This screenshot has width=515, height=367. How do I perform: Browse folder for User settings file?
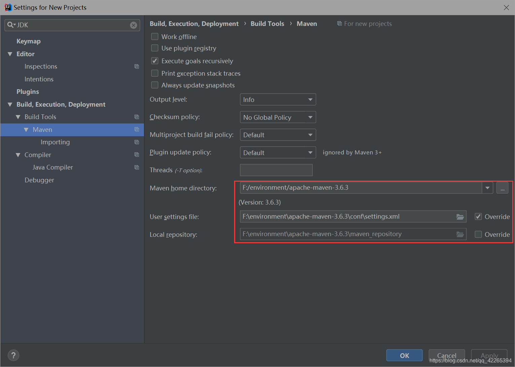pos(460,217)
